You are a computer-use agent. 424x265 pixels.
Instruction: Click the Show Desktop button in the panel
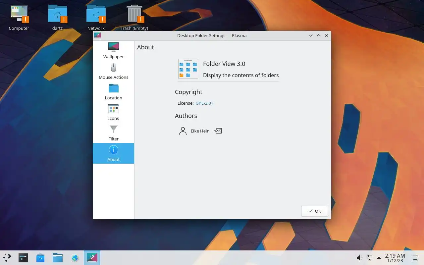[415, 258]
